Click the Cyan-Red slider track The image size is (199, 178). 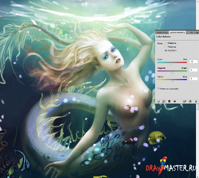tap(172, 62)
